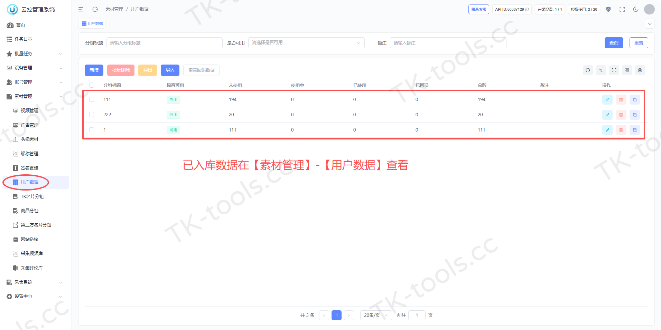Image resolution: width=661 pixels, height=330 pixels.
Task: Open the 是否可用 filter dropdown
Action: pyautogui.click(x=306, y=43)
